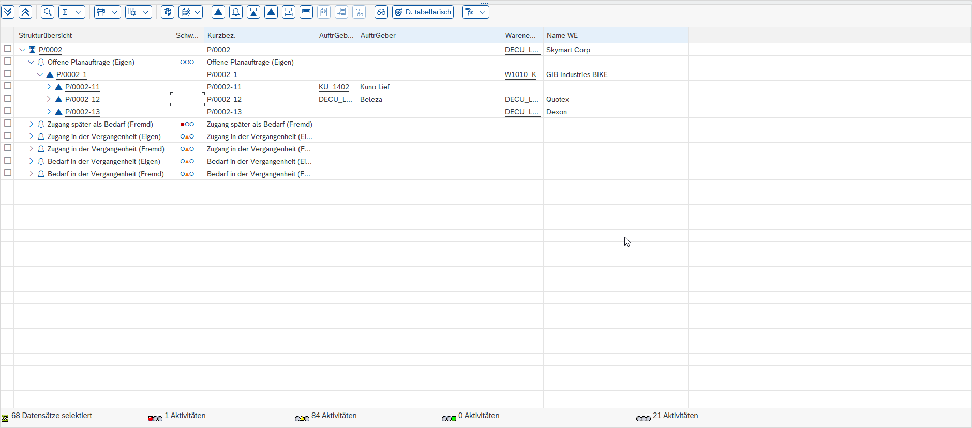This screenshot has width=972, height=428.
Task: Select checkbox for P/0002-12 row
Action: tap(8, 98)
